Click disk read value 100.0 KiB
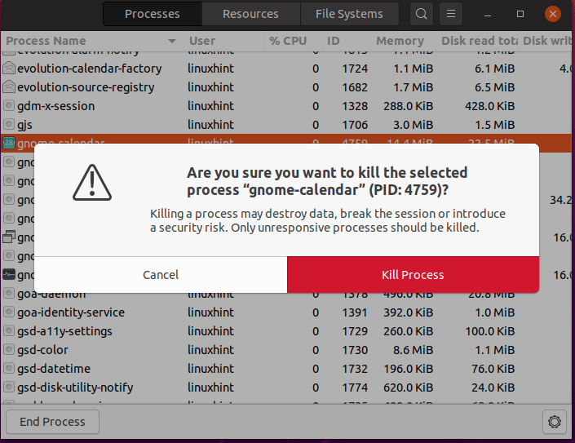 pyautogui.click(x=490, y=331)
